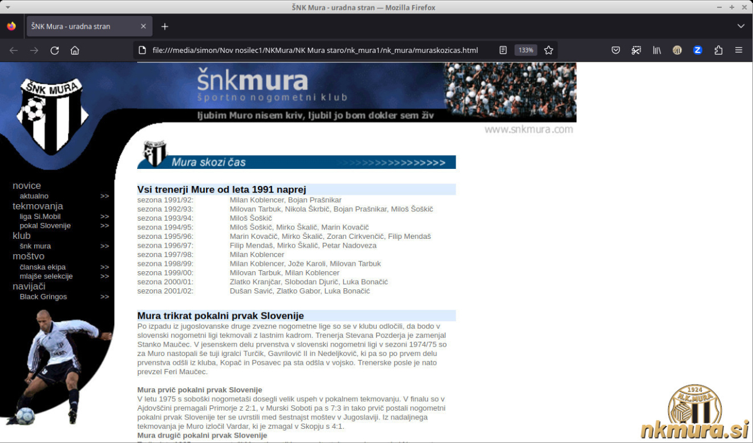Bookmark this page with the star icon
The image size is (753, 443).
[x=549, y=51]
